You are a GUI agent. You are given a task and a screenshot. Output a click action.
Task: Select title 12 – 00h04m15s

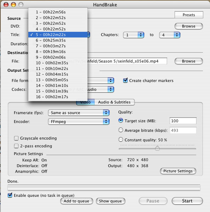(58, 74)
